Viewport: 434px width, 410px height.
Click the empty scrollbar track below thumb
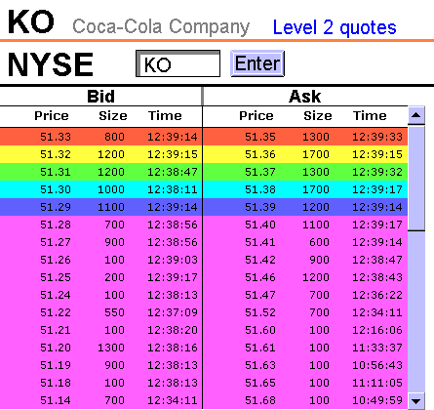[x=416, y=311]
